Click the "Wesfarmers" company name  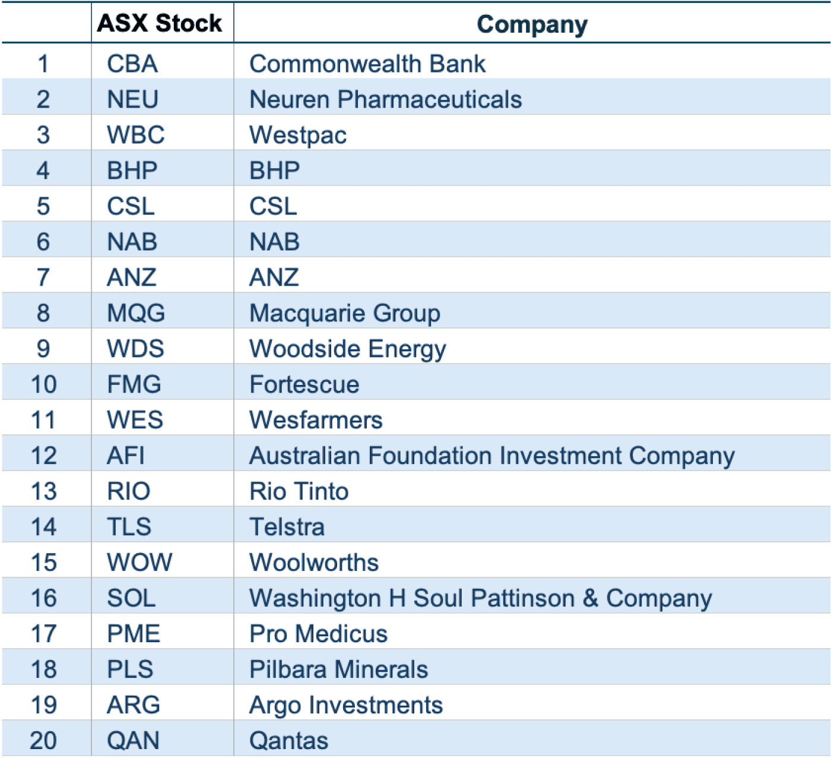point(316,420)
